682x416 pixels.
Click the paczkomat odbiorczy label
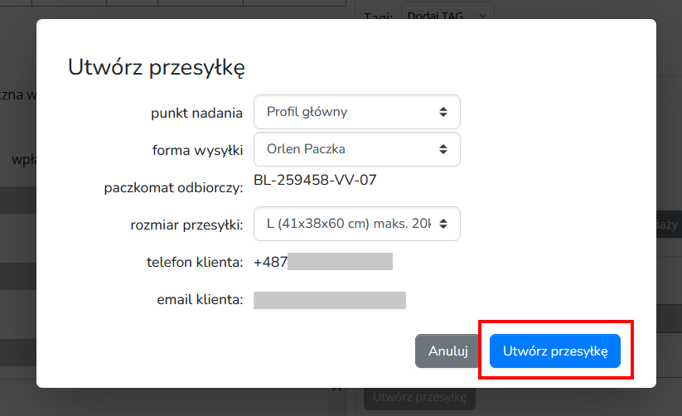pyautogui.click(x=173, y=188)
